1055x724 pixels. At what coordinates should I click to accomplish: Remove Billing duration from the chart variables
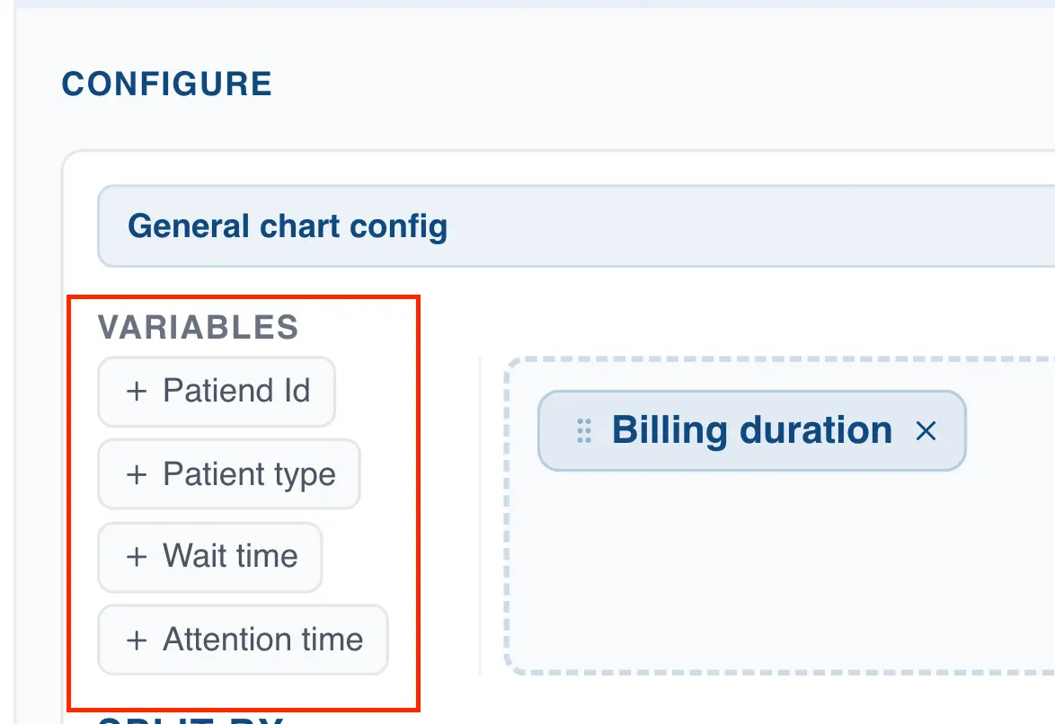[926, 431]
